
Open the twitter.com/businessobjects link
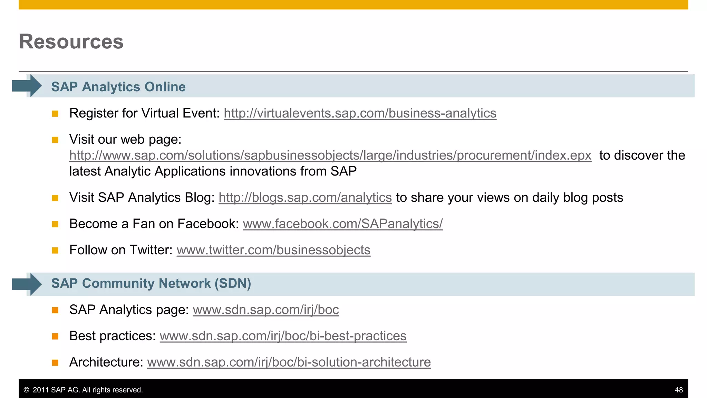pyautogui.click(x=273, y=250)
